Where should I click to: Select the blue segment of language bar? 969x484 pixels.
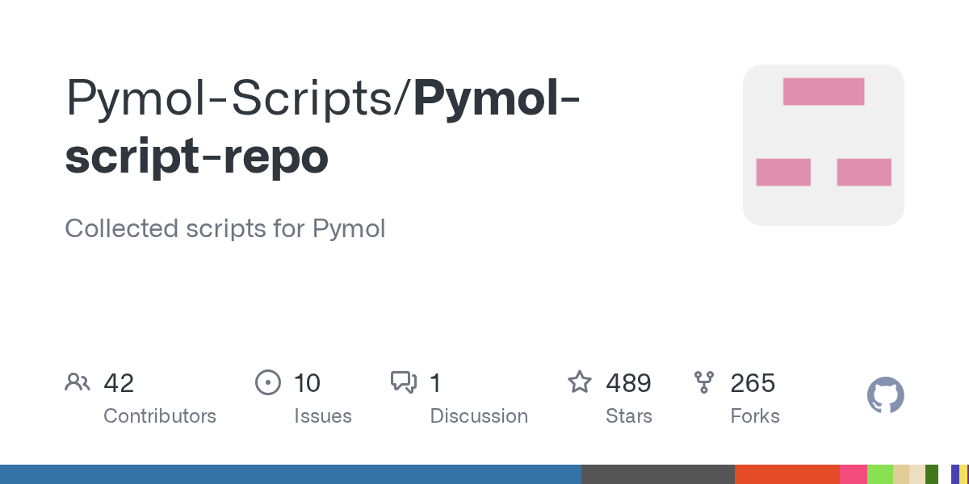click(291, 474)
